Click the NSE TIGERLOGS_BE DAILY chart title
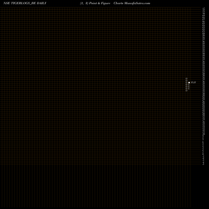 (25, 3)
